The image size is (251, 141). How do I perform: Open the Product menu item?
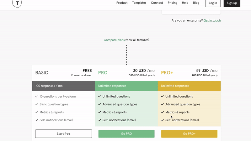[122, 3]
